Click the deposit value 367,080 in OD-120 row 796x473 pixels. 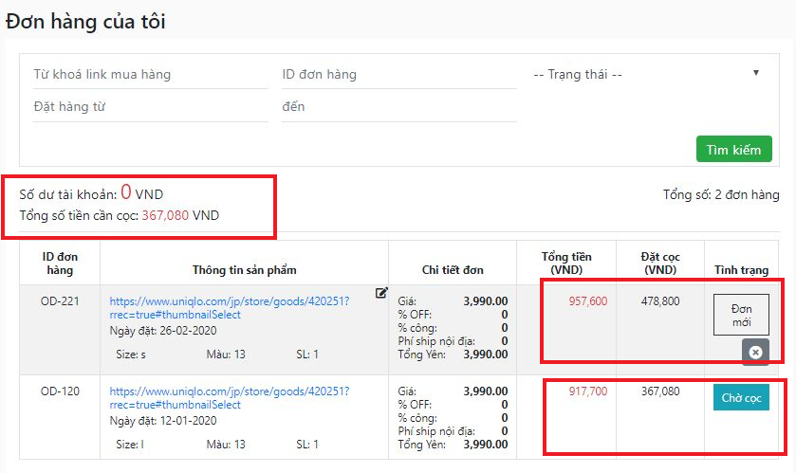pyautogui.click(x=660, y=391)
